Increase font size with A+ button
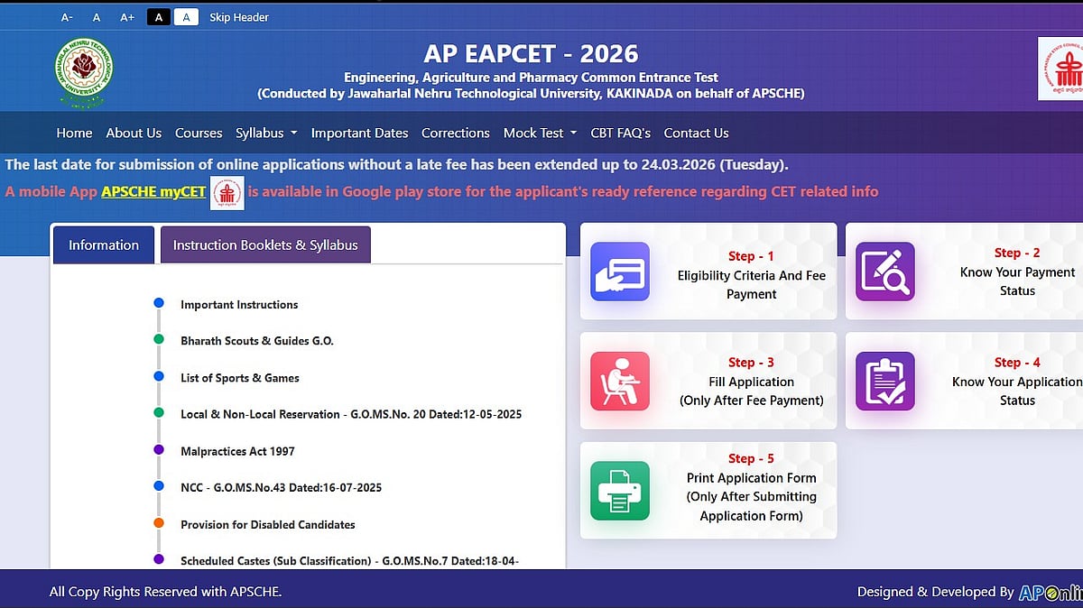 coord(127,17)
